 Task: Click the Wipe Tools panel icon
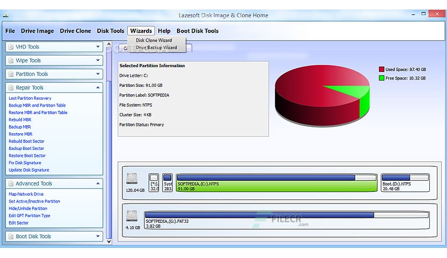(x=11, y=61)
